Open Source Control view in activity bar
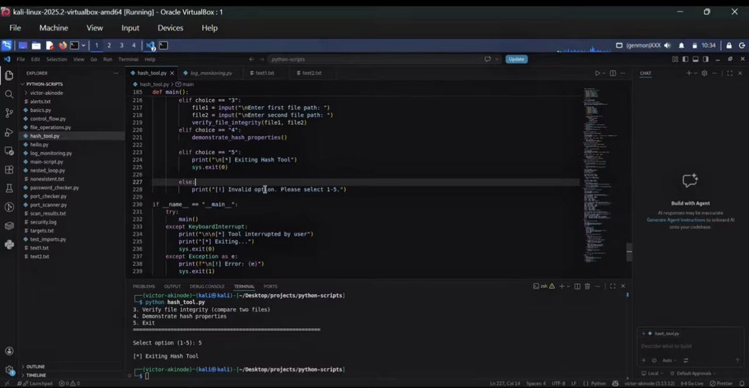The height and width of the screenshot is (388, 749). pyautogui.click(x=9, y=113)
